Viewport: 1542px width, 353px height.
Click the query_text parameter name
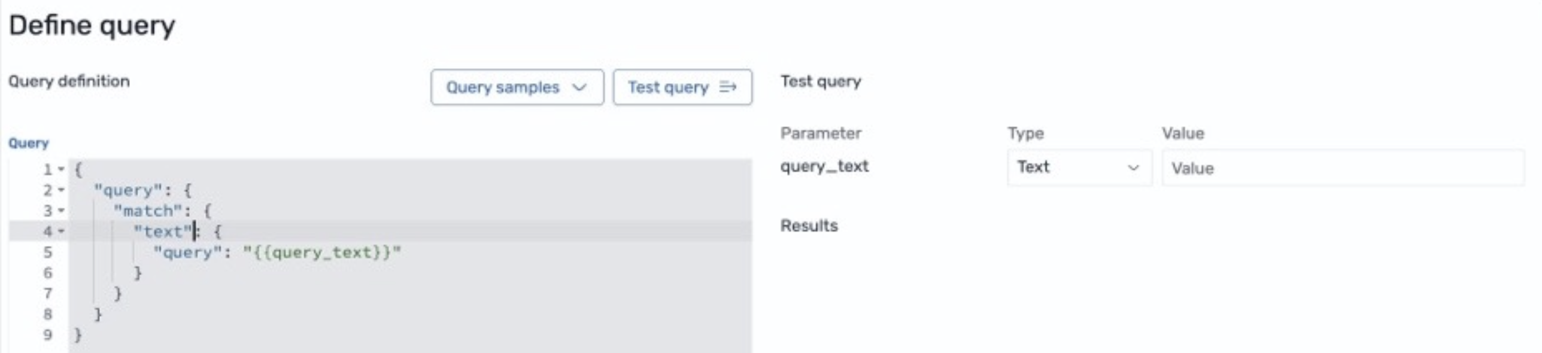click(824, 166)
